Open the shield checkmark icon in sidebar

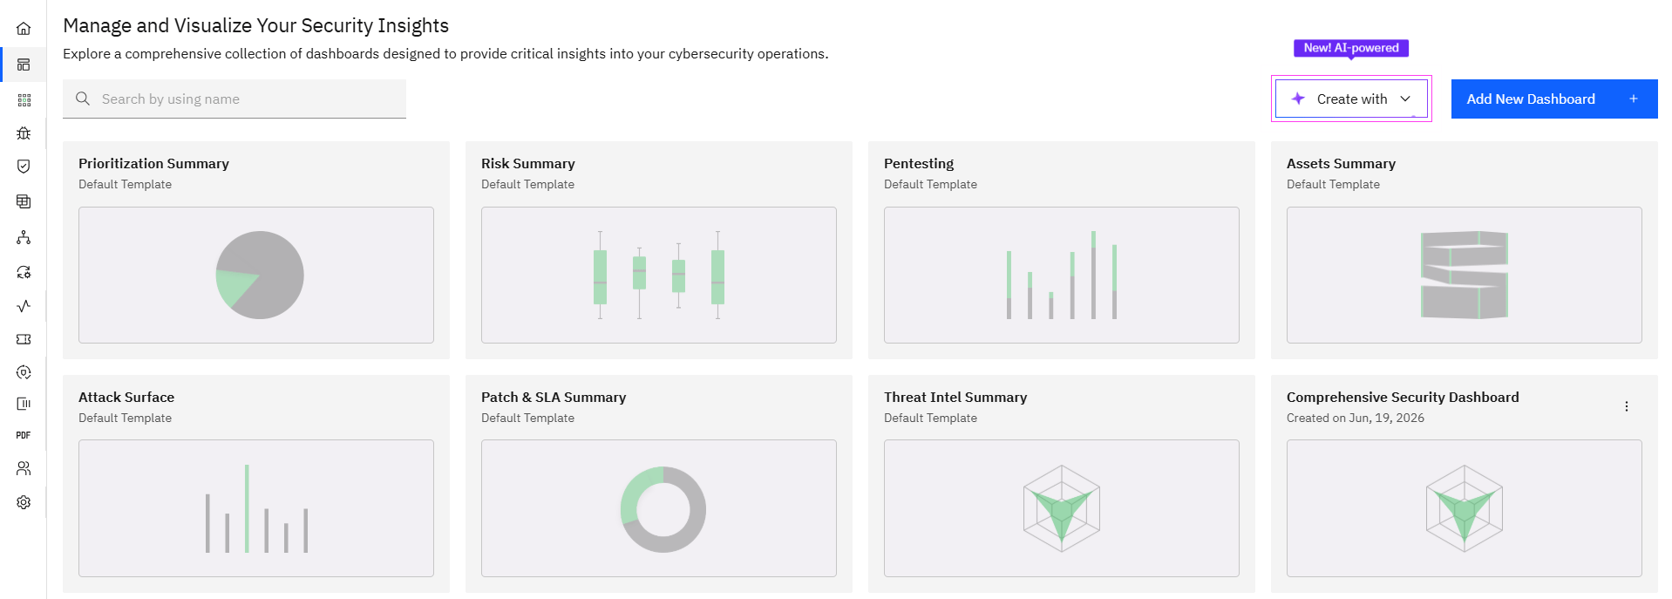click(24, 167)
